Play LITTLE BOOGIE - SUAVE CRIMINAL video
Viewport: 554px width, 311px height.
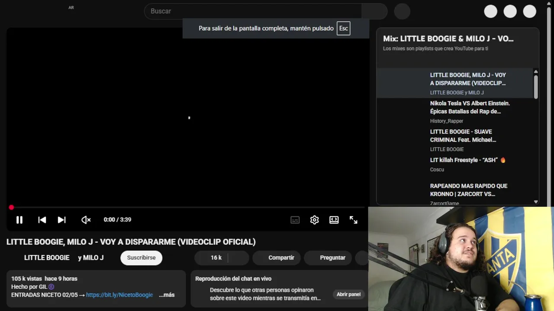pos(455,140)
